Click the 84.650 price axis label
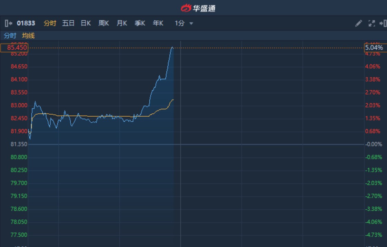The height and width of the screenshot is (247, 387). (19, 67)
